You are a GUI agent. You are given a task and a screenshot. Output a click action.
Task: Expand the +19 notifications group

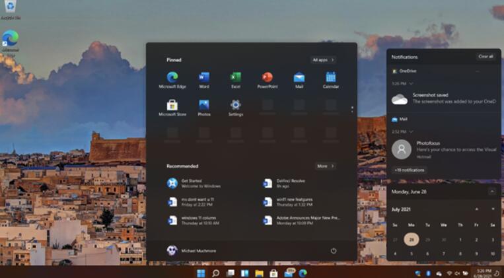[x=410, y=170]
